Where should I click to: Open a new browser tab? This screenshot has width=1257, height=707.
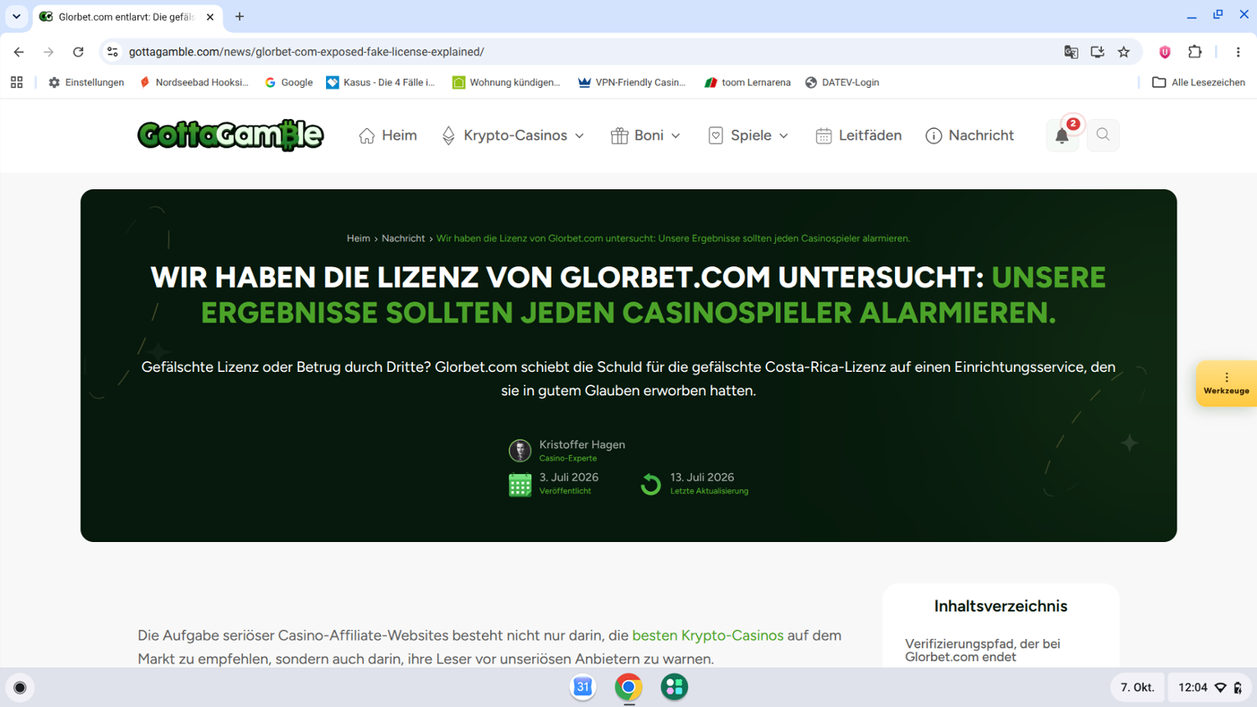pyautogui.click(x=240, y=17)
